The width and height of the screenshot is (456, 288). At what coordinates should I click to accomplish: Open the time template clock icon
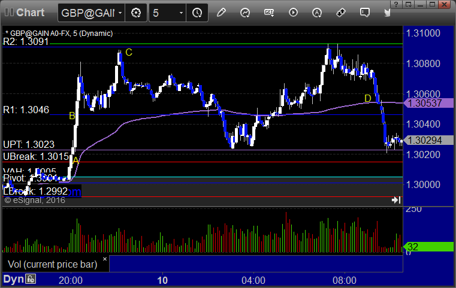click(197, 13)
